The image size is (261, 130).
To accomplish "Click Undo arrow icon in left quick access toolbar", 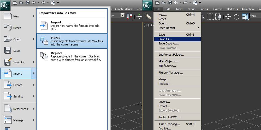I will [34, 3].
